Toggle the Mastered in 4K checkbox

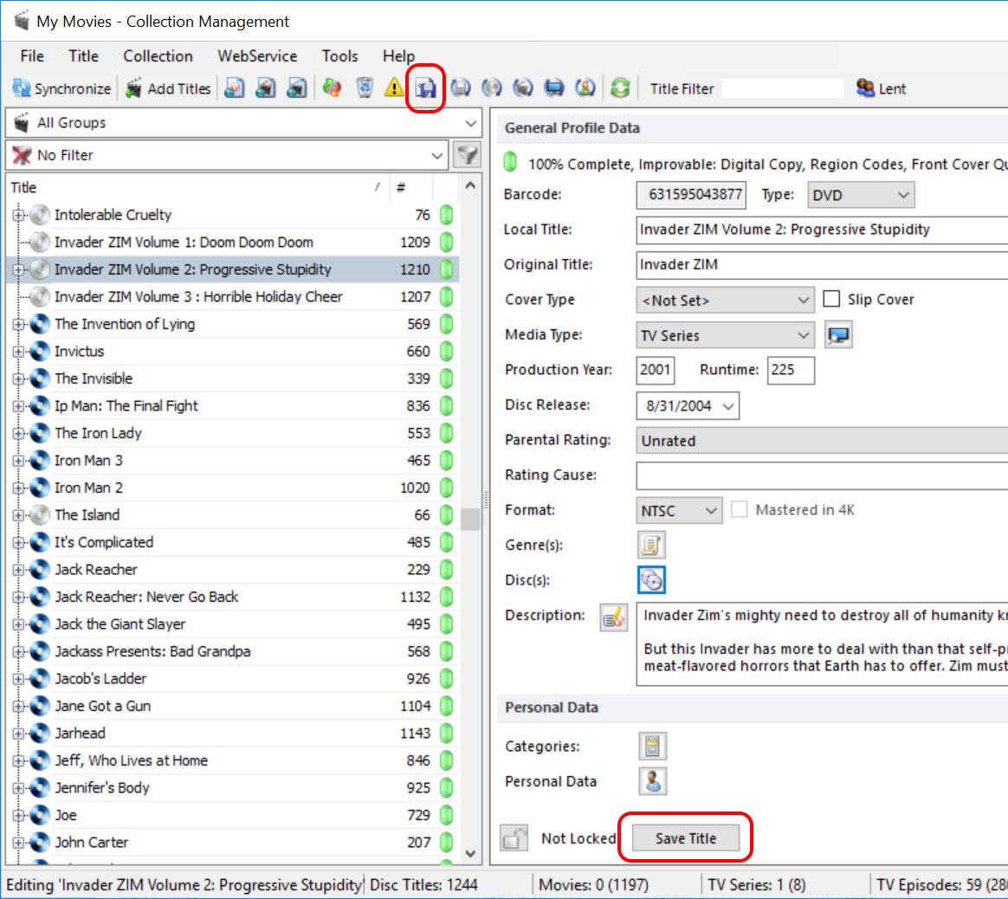pyautogui.click(x=740, y=510)
